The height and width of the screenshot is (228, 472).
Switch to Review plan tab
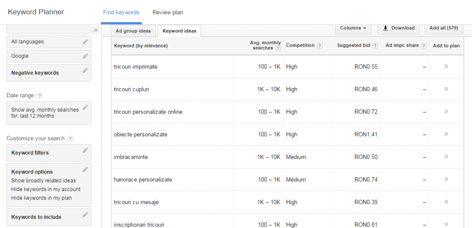tap(168, 12)
